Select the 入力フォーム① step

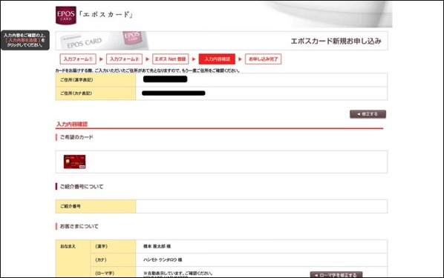click(x=78, y=59)
